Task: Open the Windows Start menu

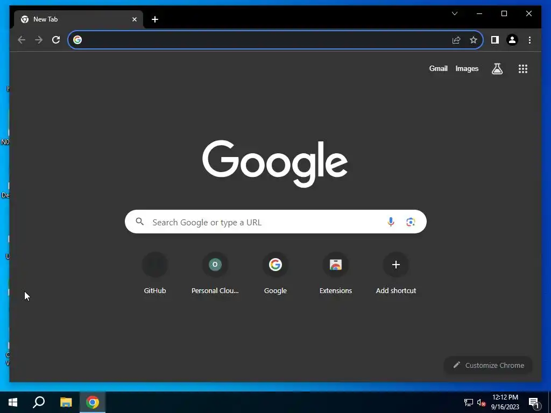Action: coord(13,402)
